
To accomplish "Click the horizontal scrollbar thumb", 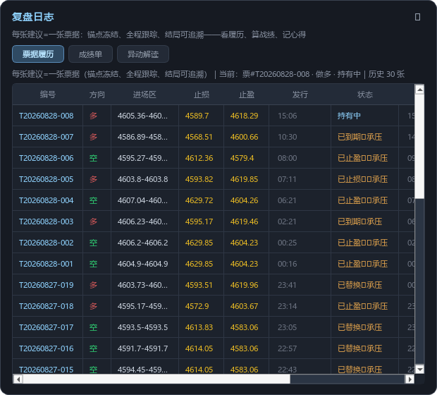I will pyautogui.click(x=156, y=379).
